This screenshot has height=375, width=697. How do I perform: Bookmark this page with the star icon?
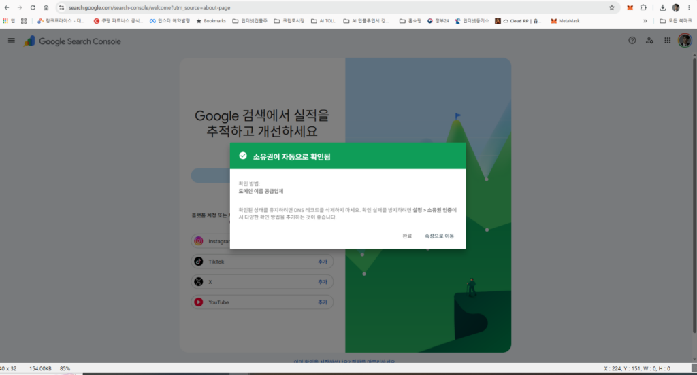pyautogui.click(x=612, y=7)
